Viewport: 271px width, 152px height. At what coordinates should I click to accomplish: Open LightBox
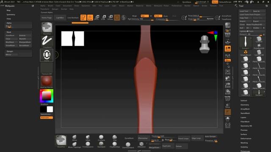[60, 18]
